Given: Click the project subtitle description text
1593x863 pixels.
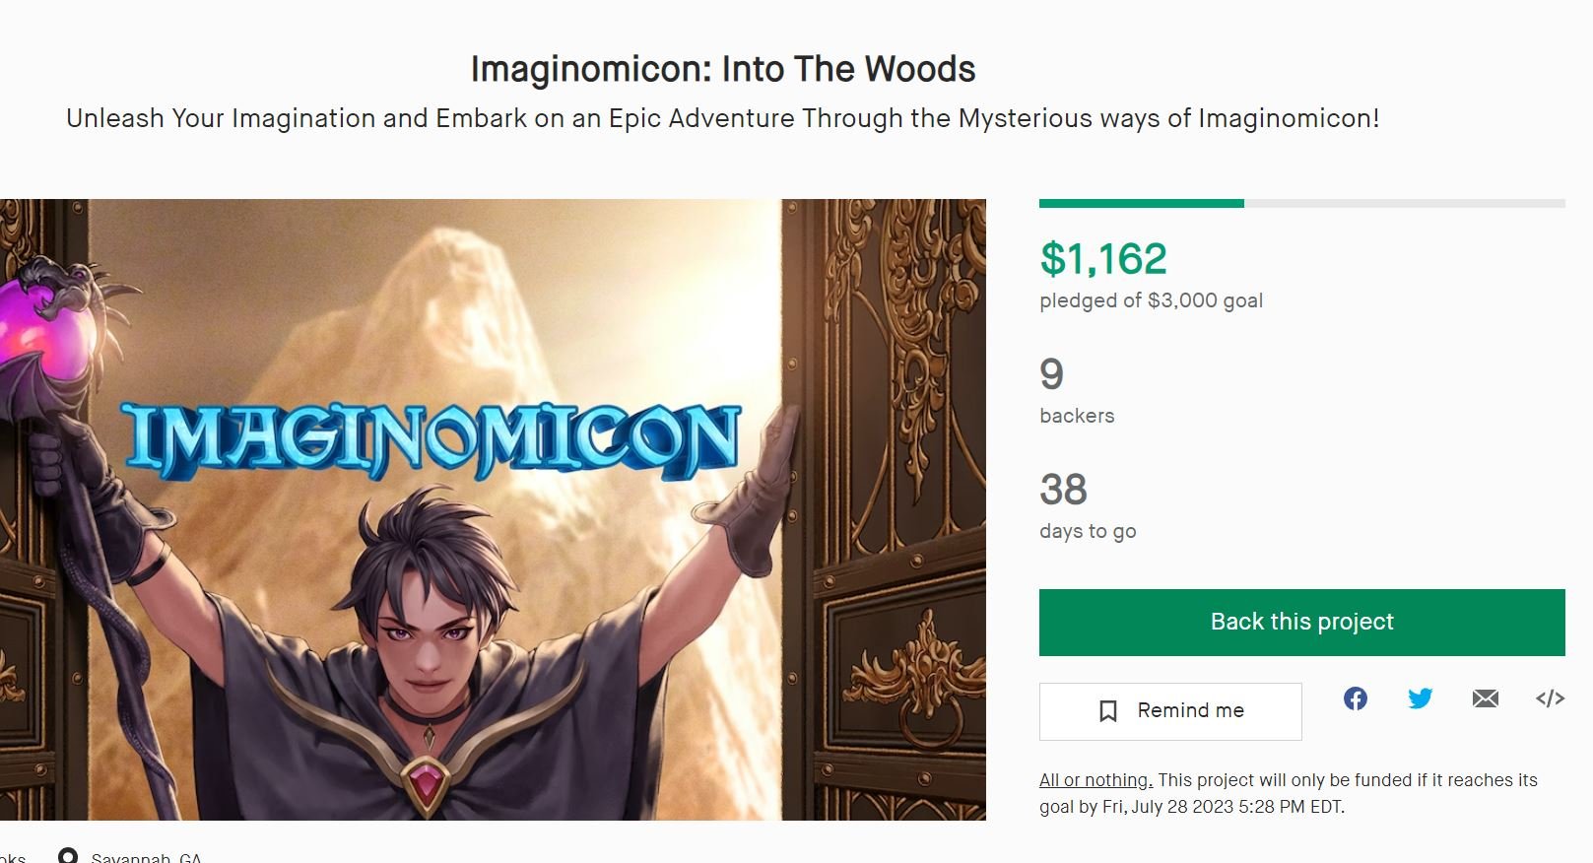Looking at the screenshot, I should point(723,118).
